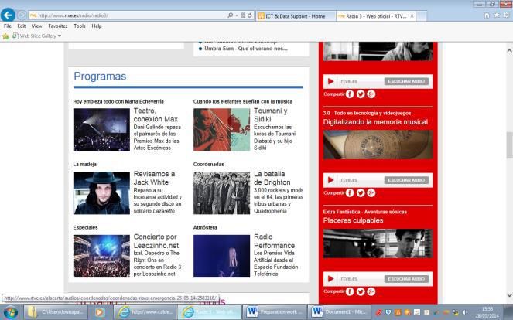
Task: Click the Programas section heading
Action: [100, 77]
